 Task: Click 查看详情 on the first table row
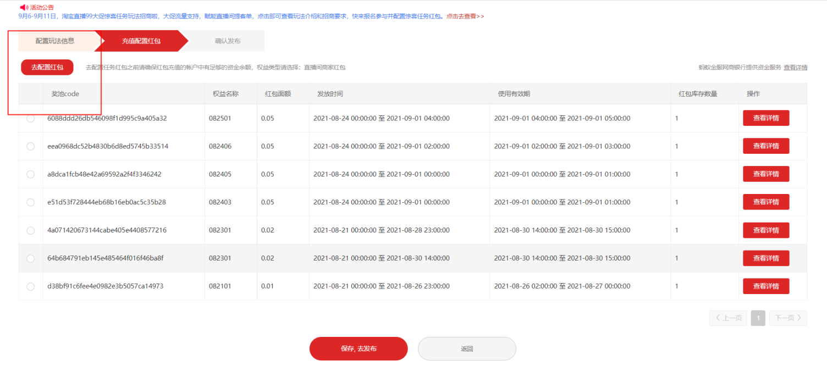(766, 118)
